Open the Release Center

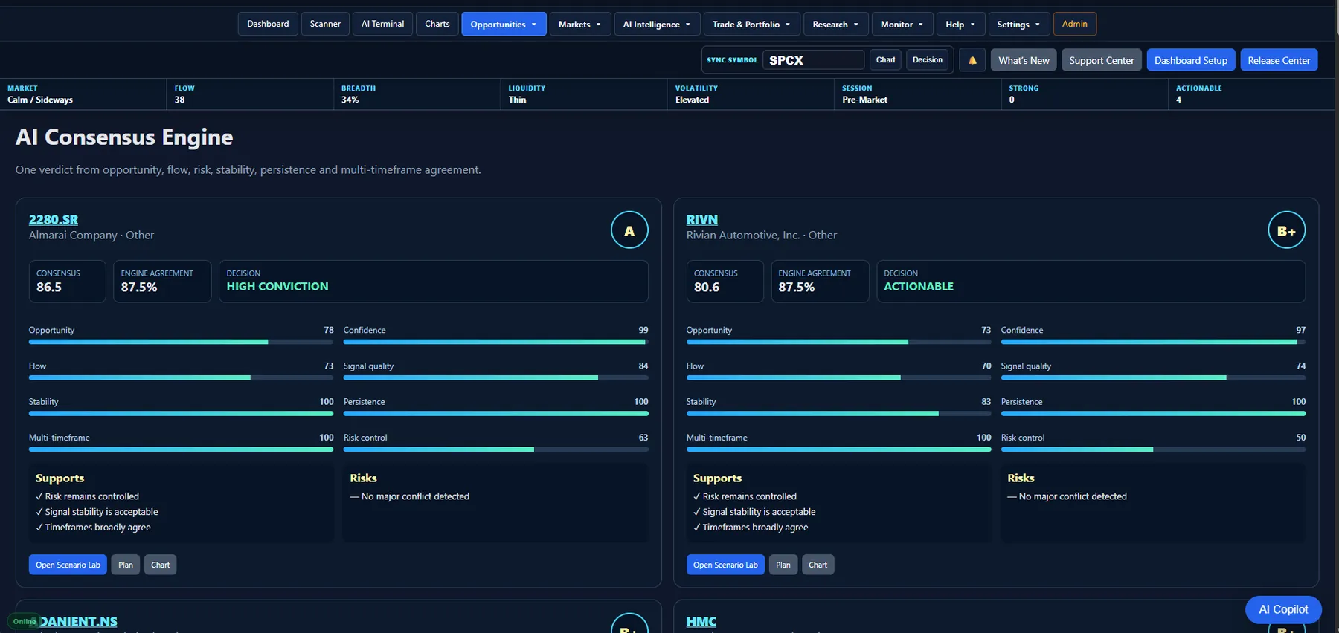(x=1279, y=60)
